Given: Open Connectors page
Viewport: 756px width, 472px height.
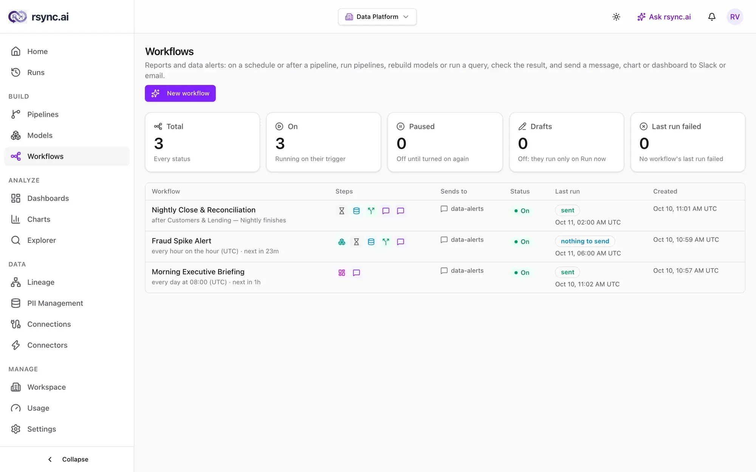Looking at the screenshot, I should tap(67, 345).
